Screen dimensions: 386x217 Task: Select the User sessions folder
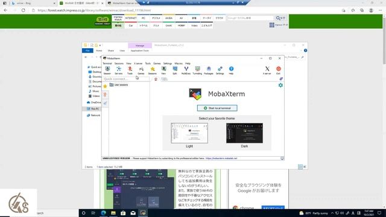tap(119, 84)
